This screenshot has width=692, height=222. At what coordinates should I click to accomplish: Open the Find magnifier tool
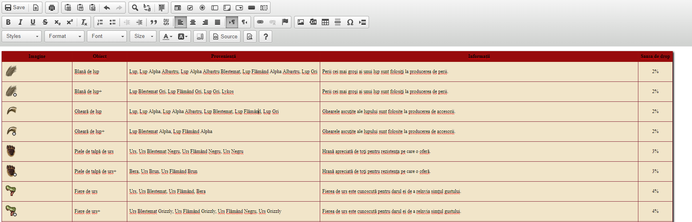coord(135,8)
